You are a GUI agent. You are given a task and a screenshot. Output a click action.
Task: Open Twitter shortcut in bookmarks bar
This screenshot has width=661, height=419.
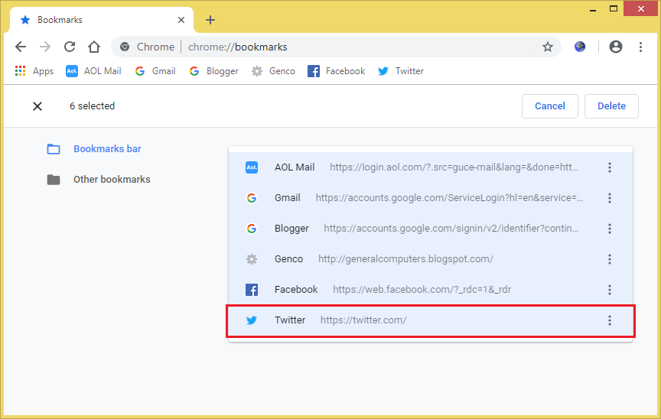coord(400,71)
